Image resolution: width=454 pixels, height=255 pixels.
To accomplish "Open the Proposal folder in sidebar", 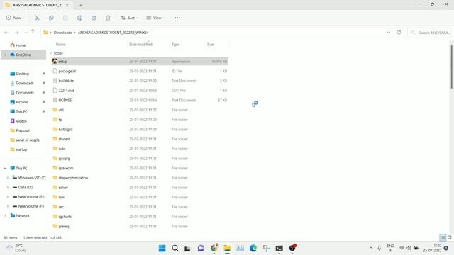I will 23,130.
